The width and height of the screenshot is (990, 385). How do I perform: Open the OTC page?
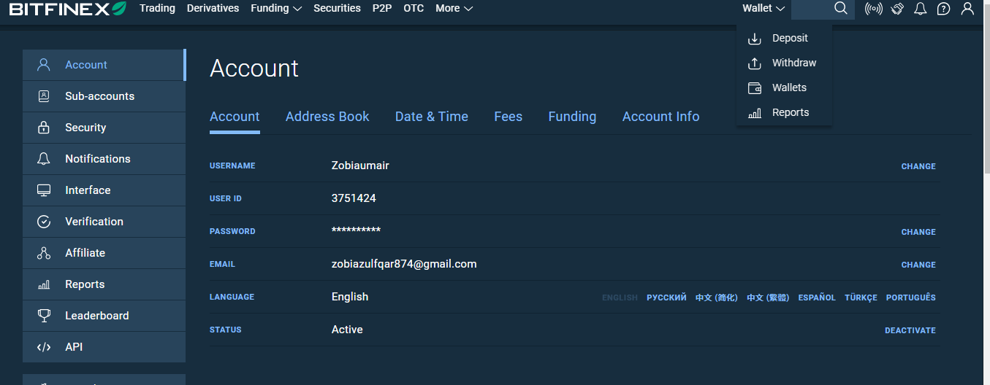(x=414, y=9)
